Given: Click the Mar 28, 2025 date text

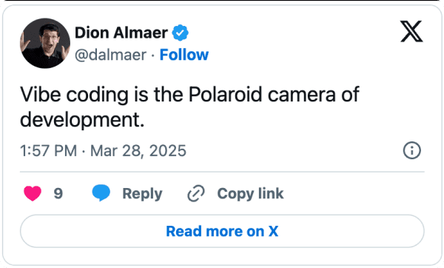Looking at the screenshot, I should point(138,150).
